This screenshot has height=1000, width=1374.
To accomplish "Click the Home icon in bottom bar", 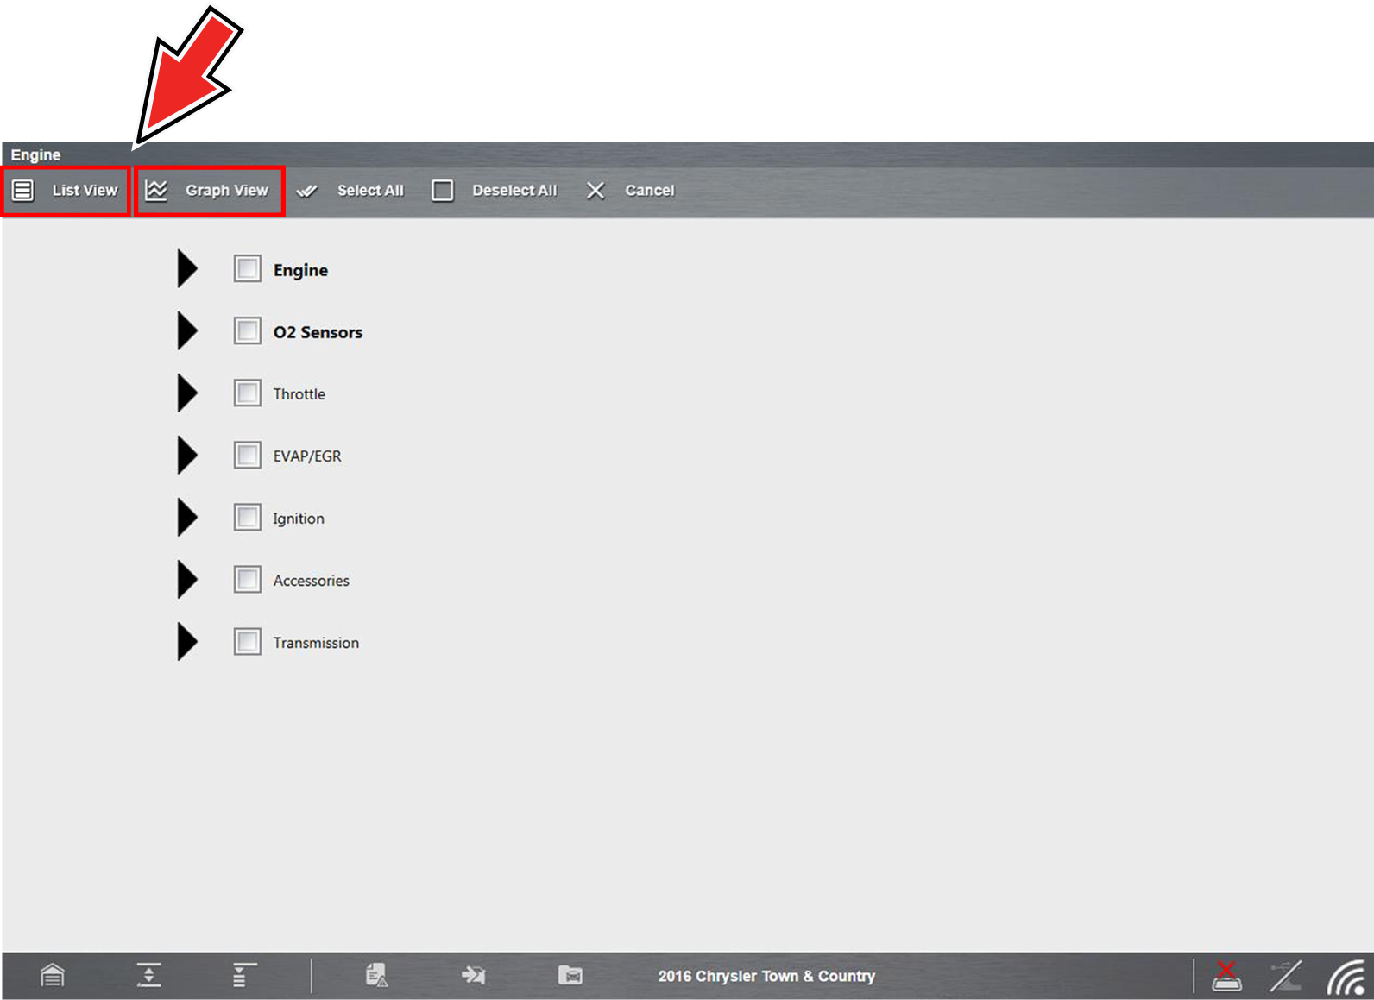I will (53, 975).
